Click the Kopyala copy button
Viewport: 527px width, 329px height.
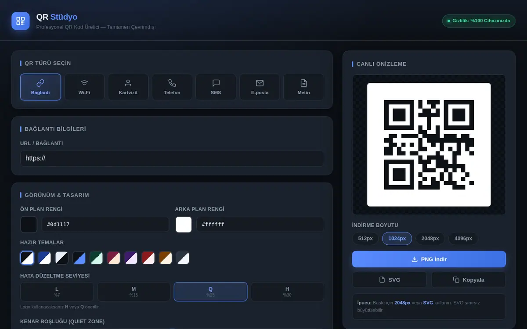[x=469, y=280]
